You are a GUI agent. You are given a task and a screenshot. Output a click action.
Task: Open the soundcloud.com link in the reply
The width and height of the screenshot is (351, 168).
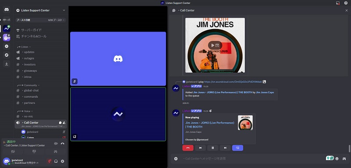pyautogui.click(x=233, y=82)
